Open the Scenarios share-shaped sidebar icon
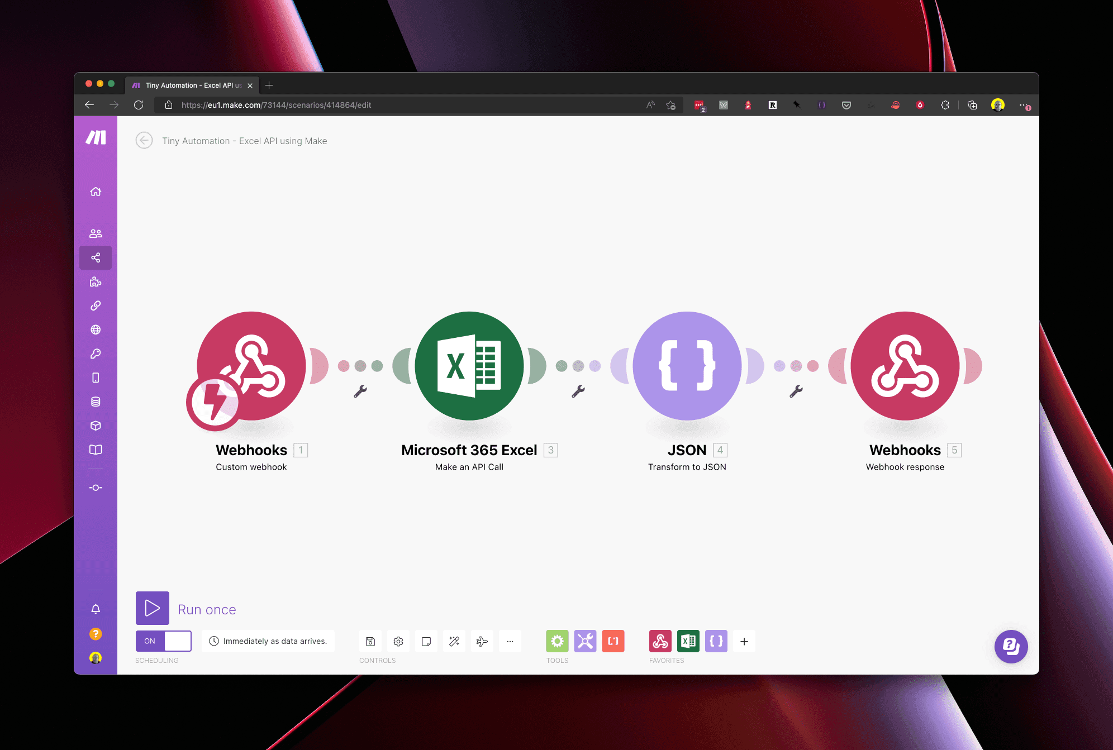This screenshot has height=750, width=1113. [96, 257]
